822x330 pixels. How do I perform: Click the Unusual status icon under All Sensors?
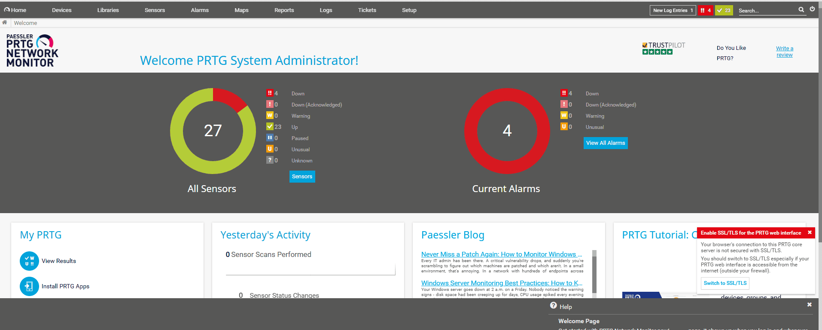coord(270,149)
